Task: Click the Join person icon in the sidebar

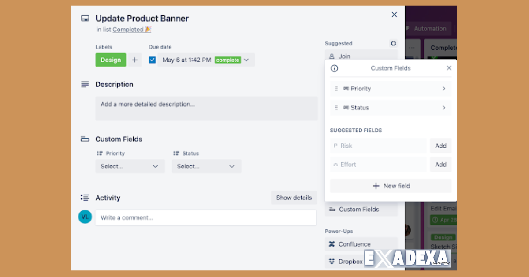Action: 332,56
